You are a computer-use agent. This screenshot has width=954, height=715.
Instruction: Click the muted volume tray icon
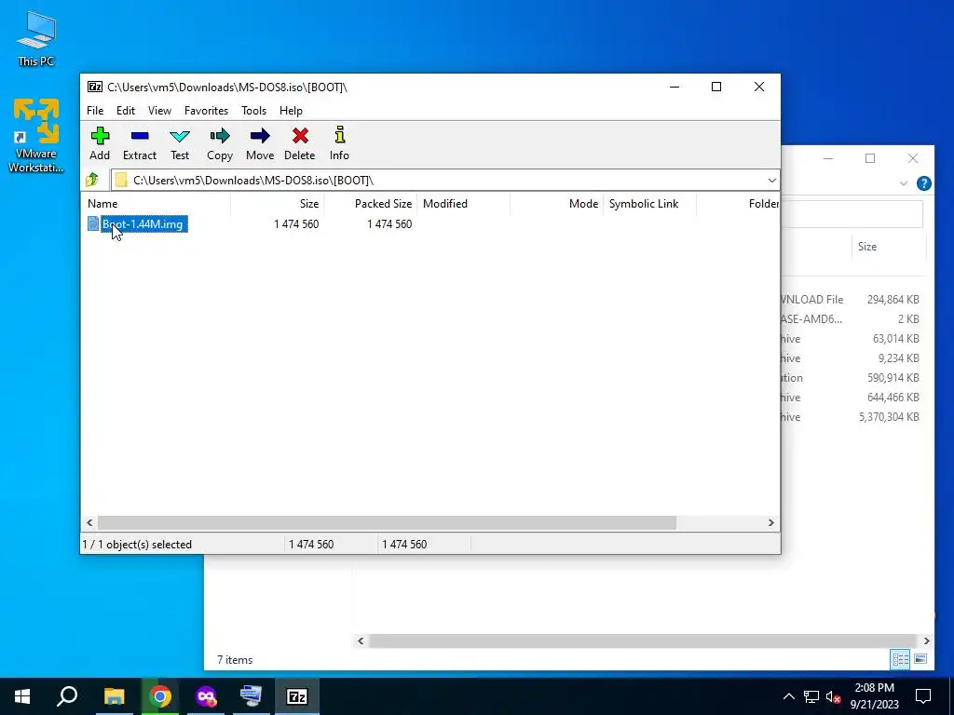[x=833, y=696]
